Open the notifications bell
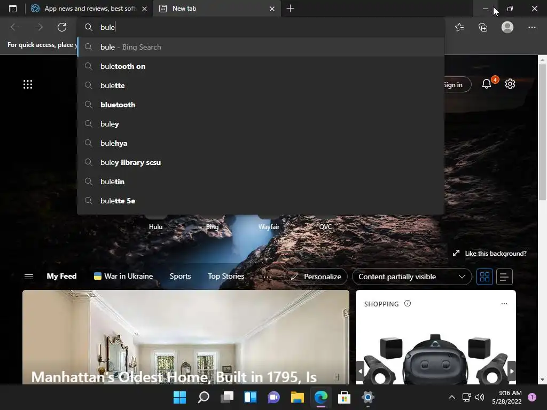Screen dimensions: 547x410 click(486, 84)
